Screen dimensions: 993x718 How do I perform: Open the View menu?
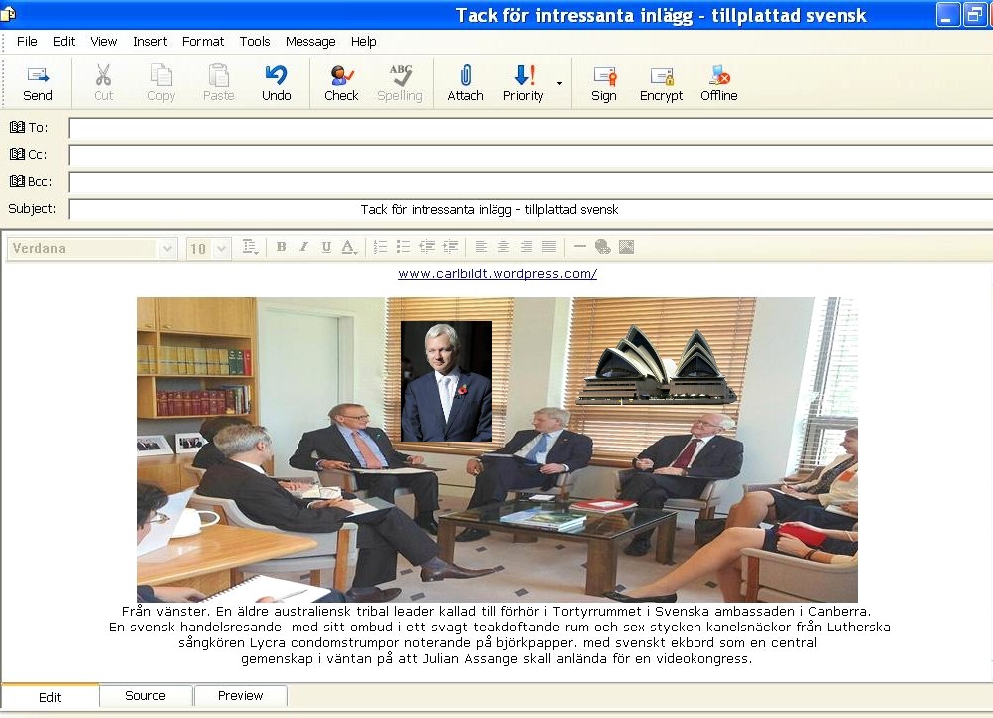click(x=103, y=42)
